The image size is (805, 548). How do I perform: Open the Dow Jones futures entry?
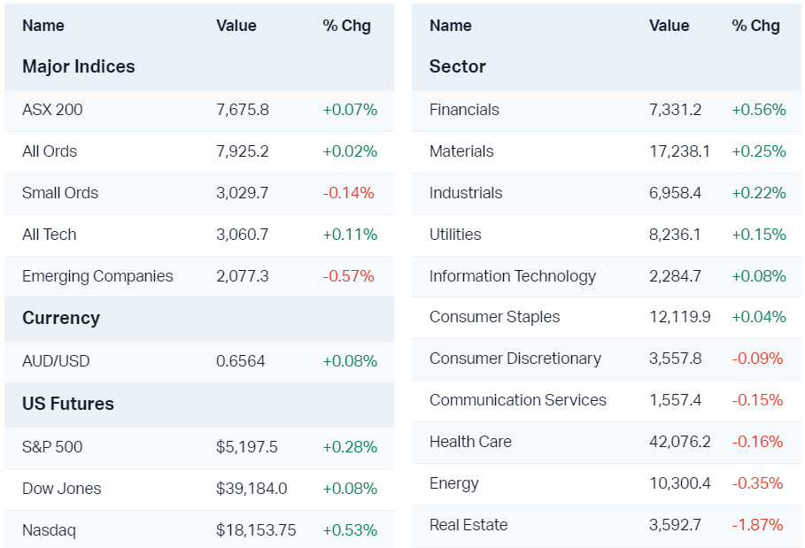click(x=62, y=489)
